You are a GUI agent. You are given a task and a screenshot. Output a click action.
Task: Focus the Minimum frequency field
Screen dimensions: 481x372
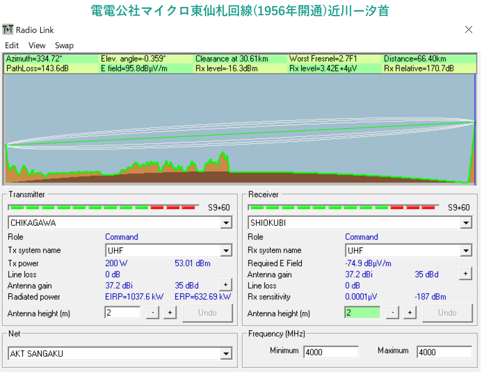pyautogui.click(x=331, y=352)
